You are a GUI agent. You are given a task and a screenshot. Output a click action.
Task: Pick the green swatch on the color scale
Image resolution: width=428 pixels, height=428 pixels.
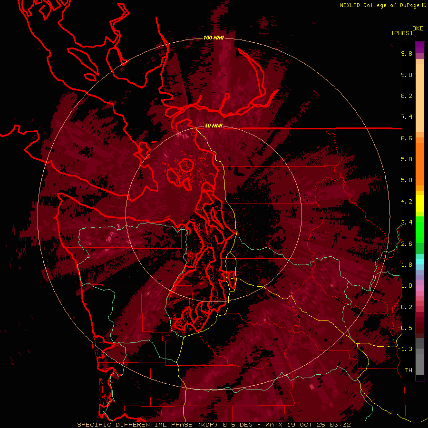(420, 229)
